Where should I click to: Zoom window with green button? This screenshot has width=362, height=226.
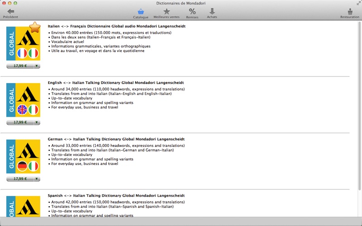pyautogui.click(x=15, y=3)
